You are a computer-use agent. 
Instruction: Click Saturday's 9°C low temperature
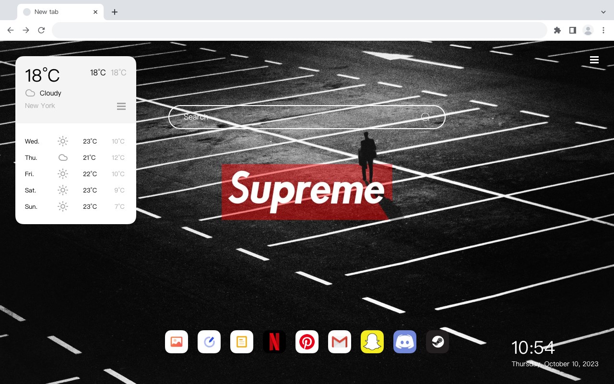click(119, 190)
